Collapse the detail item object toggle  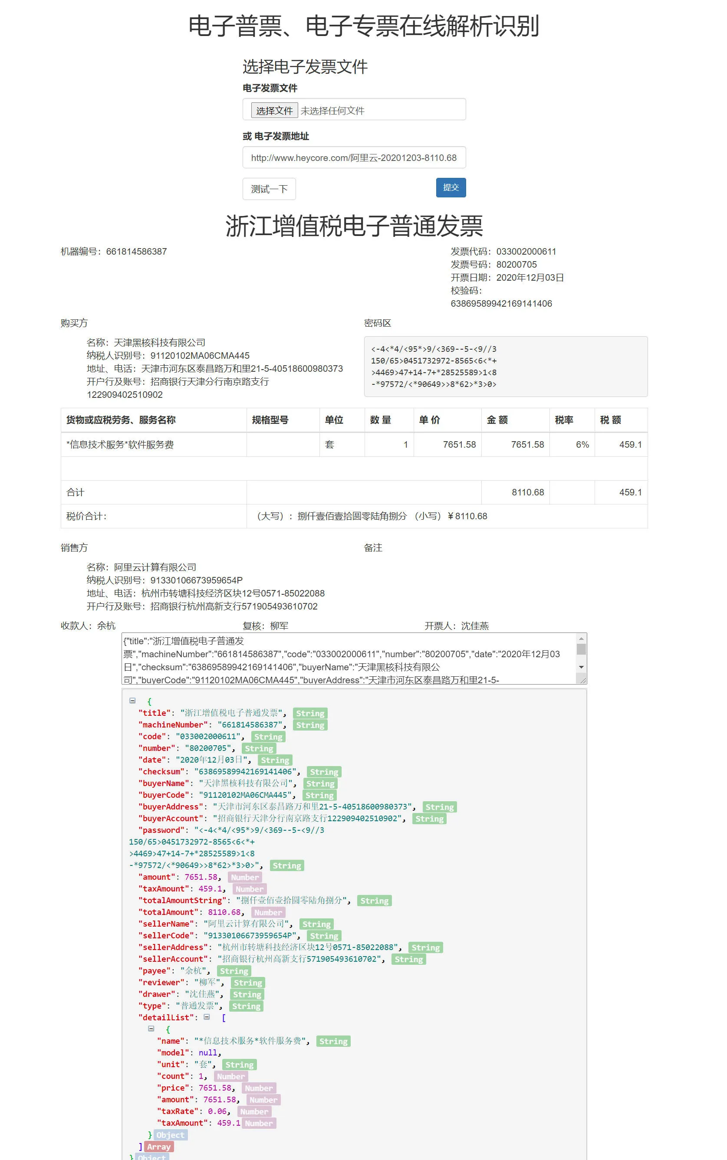(x=151, y=1029)
